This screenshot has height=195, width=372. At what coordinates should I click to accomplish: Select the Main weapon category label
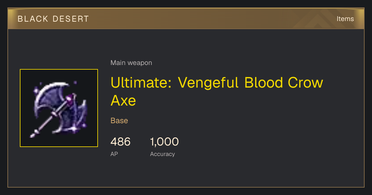(x=131, y=63)
